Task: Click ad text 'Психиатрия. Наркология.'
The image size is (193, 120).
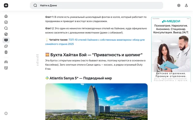Action: pyautogui.click(x=171, y=26)
